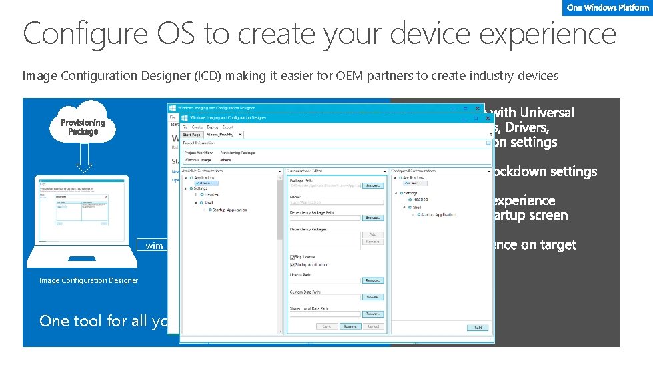This screenshot has width=653, height=367.
Task: Click the Cancel button in editor
Action: pyautogui.click(x=373, y=326)
